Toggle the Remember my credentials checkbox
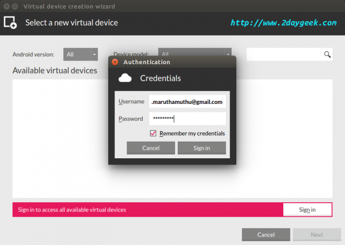 pyautogui.click(x=153, y=133)
